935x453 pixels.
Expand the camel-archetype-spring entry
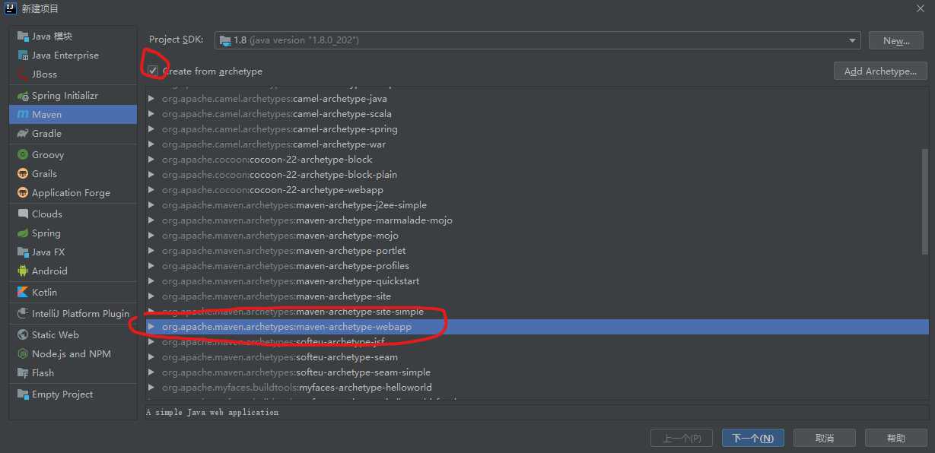pyautogui.click(x=151, y=129)
